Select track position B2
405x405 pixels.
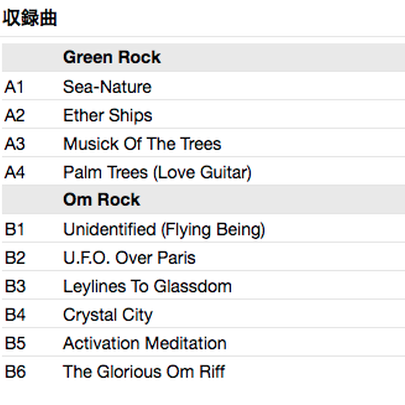coord(15,258)
